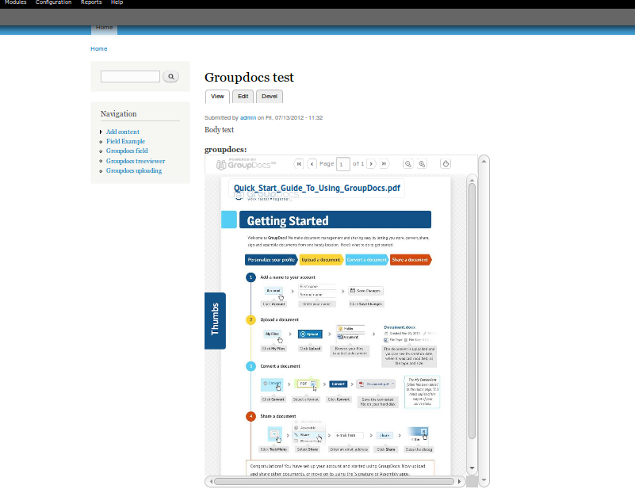The height and width of the screenshot is (493, 635).
Task: Select the Home tab
Action: [x=104, y=29]
